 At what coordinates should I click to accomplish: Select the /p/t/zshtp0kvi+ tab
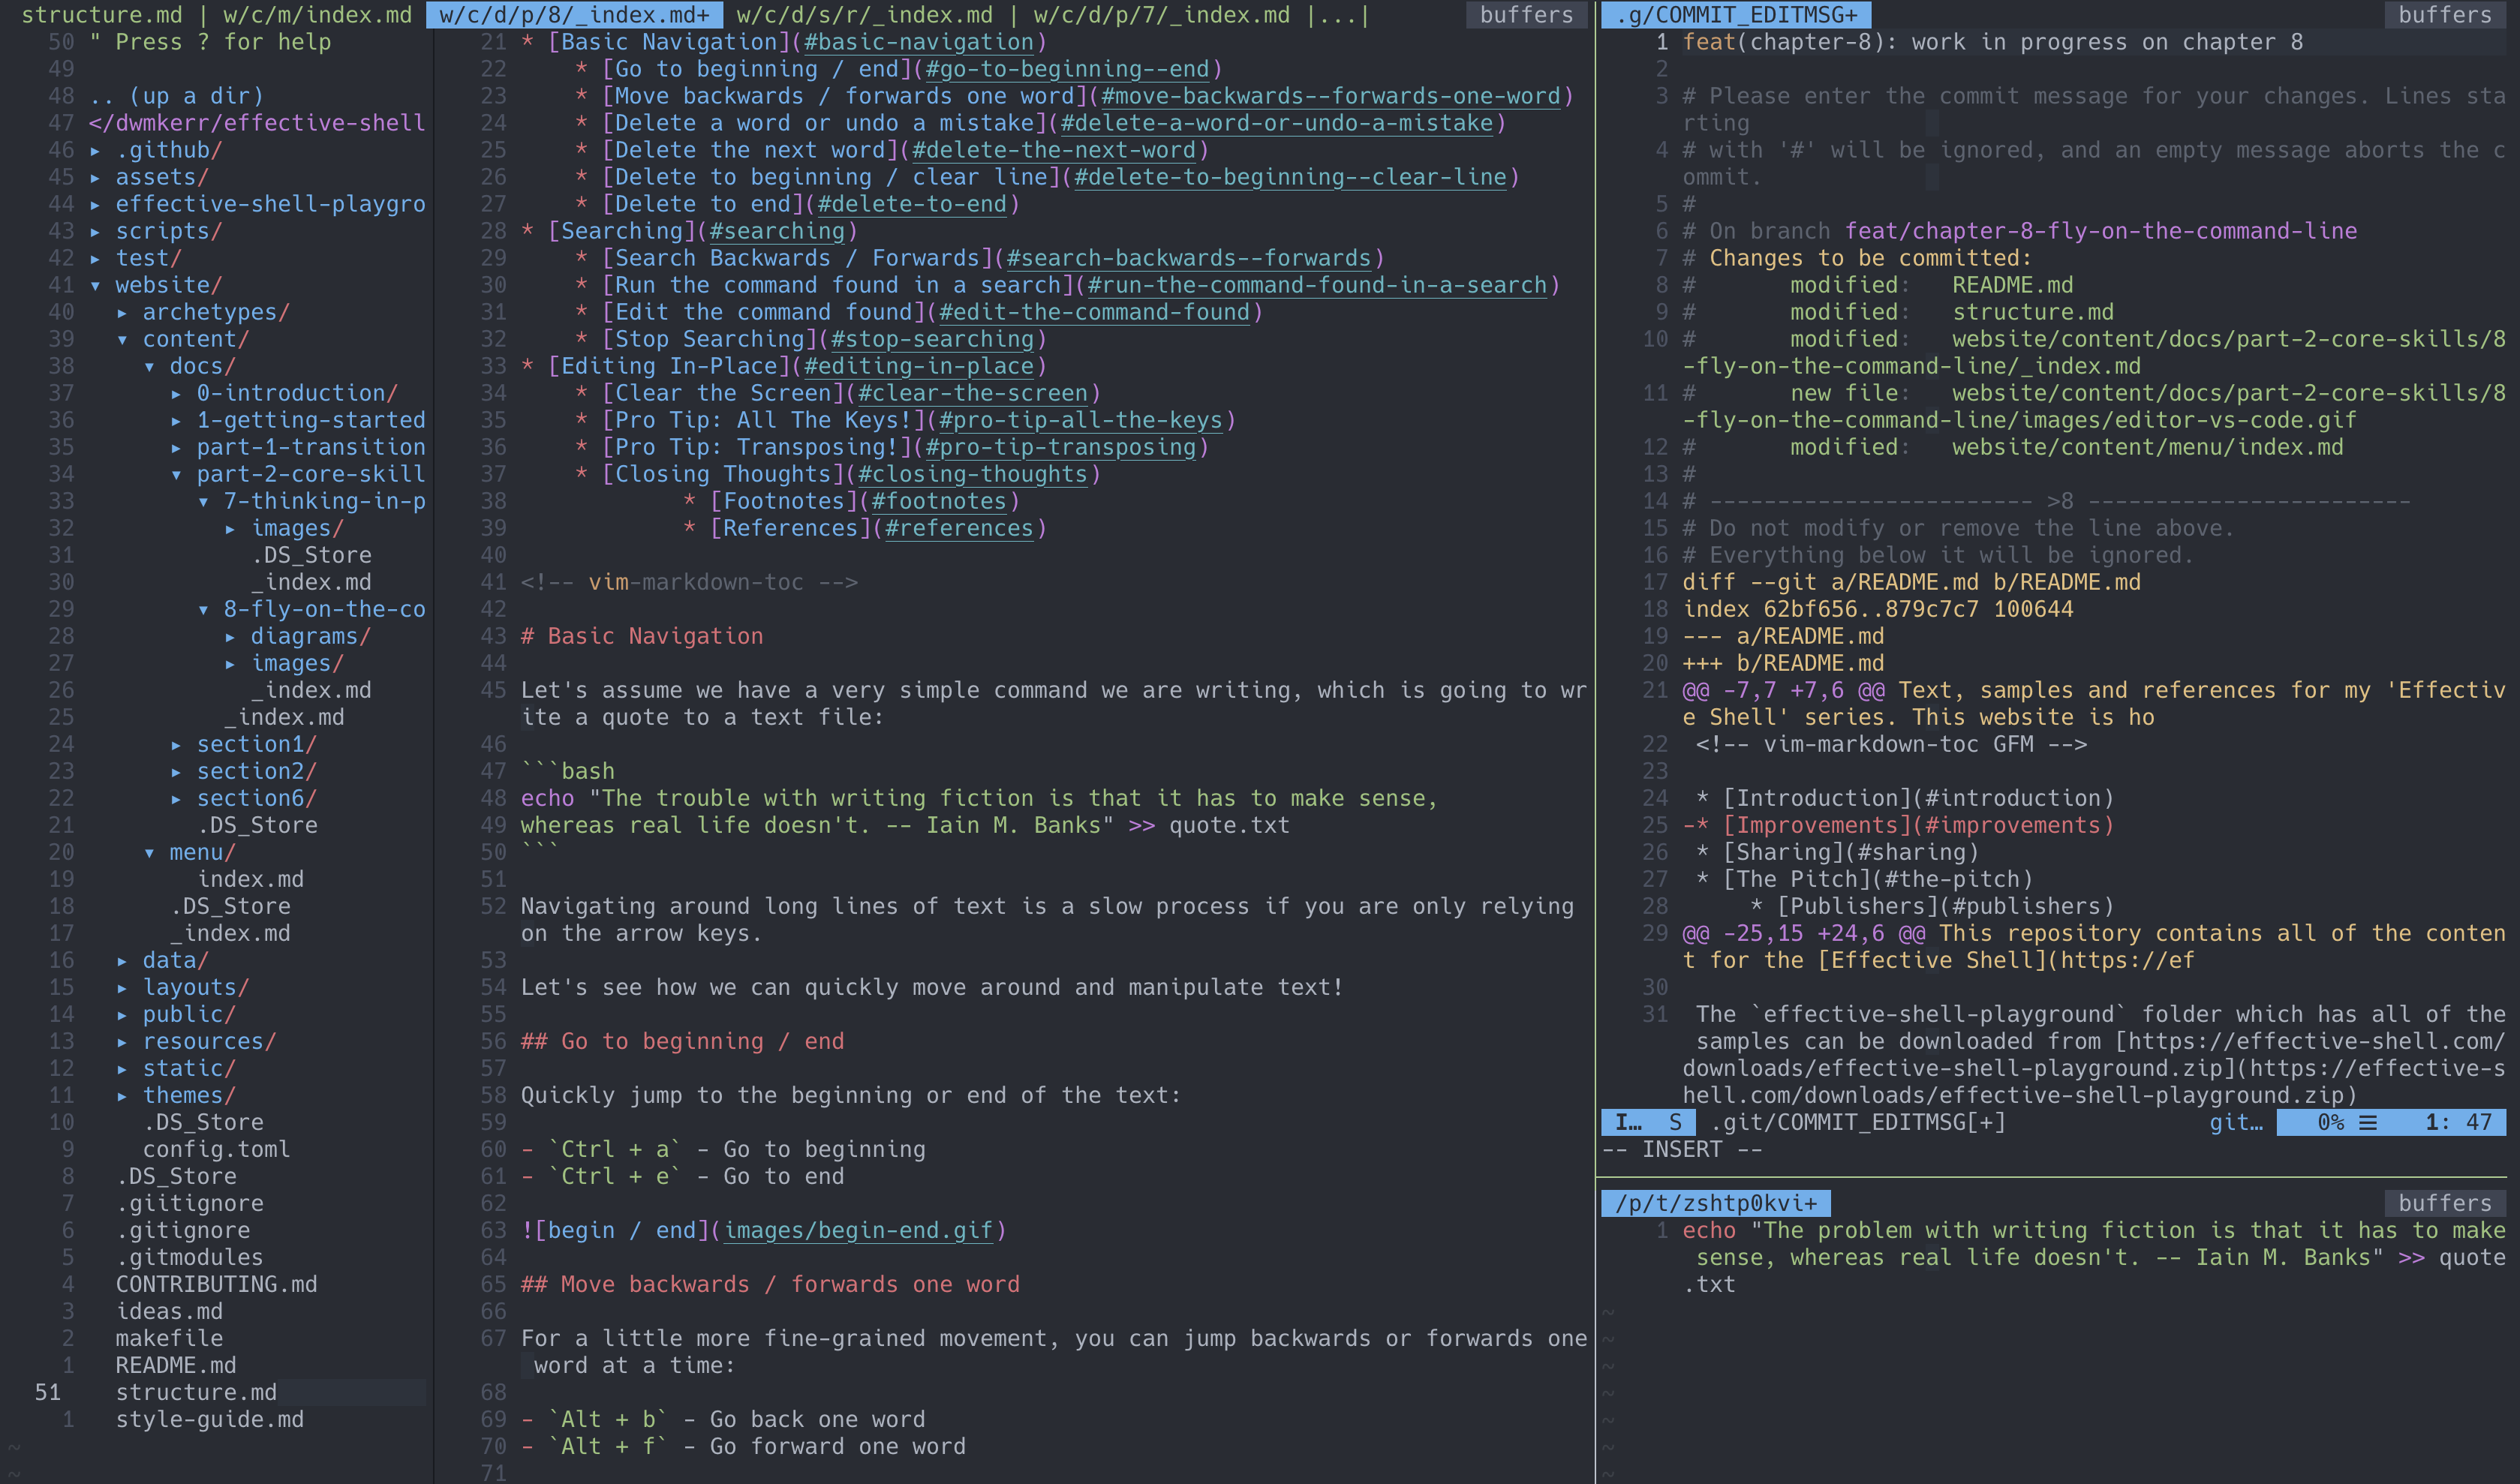click(1716, 1203)
